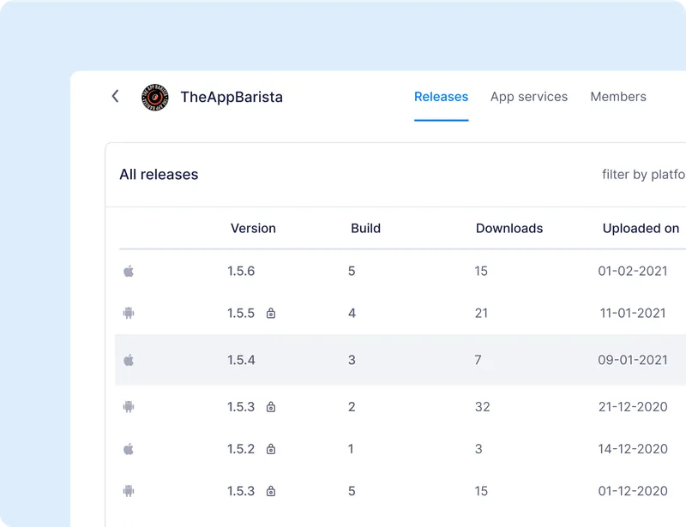Select version 1.5.2 text
Image resolution: width=686 pixels, height=527 pixels.
pos(241,449)
